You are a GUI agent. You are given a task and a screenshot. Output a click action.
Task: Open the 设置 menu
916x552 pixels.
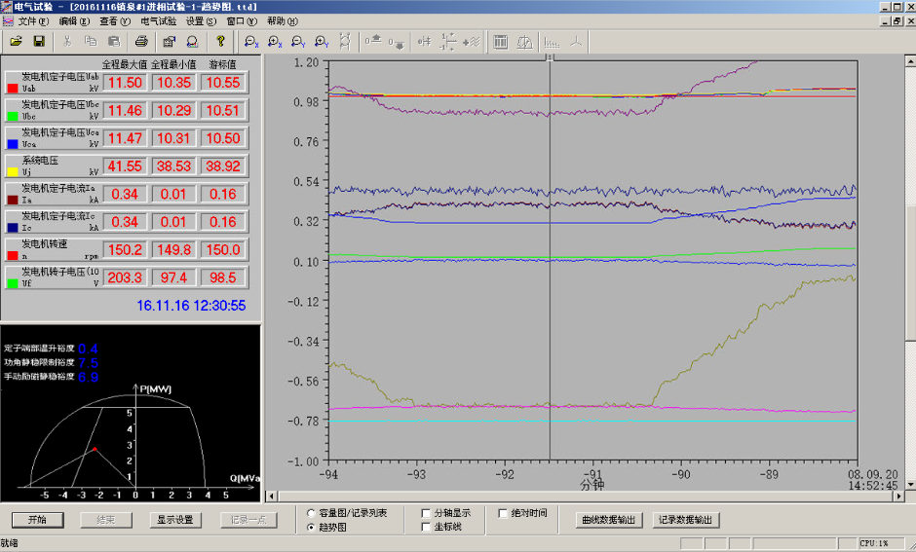point(202,20)
